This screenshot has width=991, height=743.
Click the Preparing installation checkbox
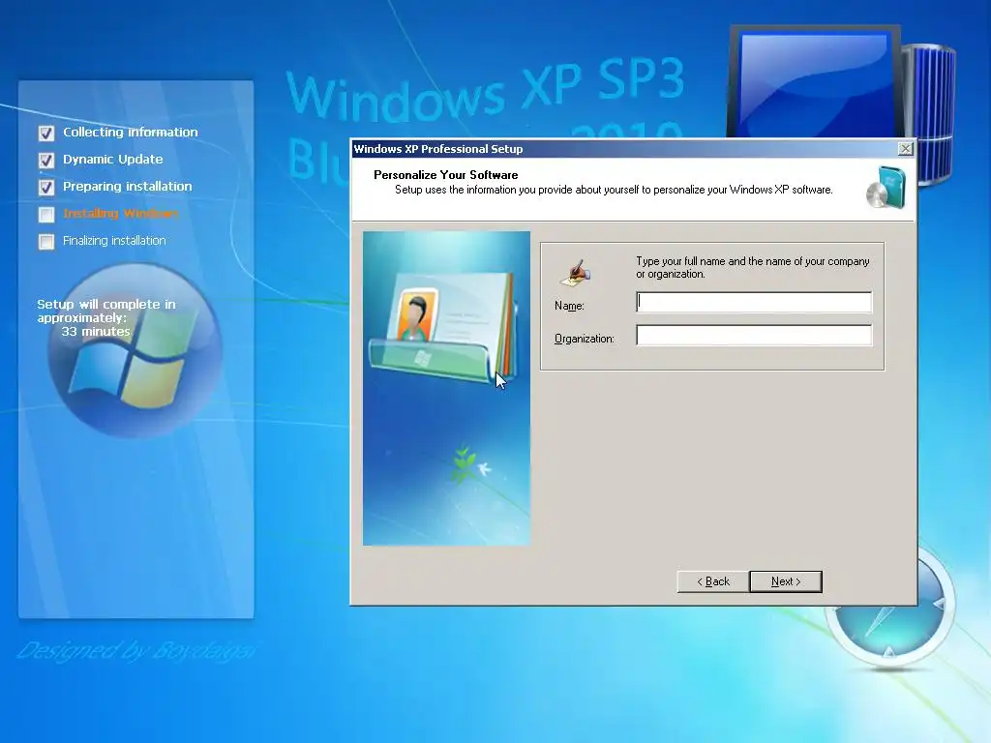click(x=46, y=187)
